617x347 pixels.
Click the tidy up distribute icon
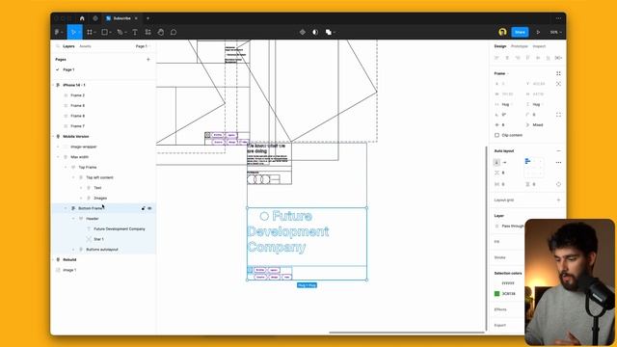[x=558, y=58]
